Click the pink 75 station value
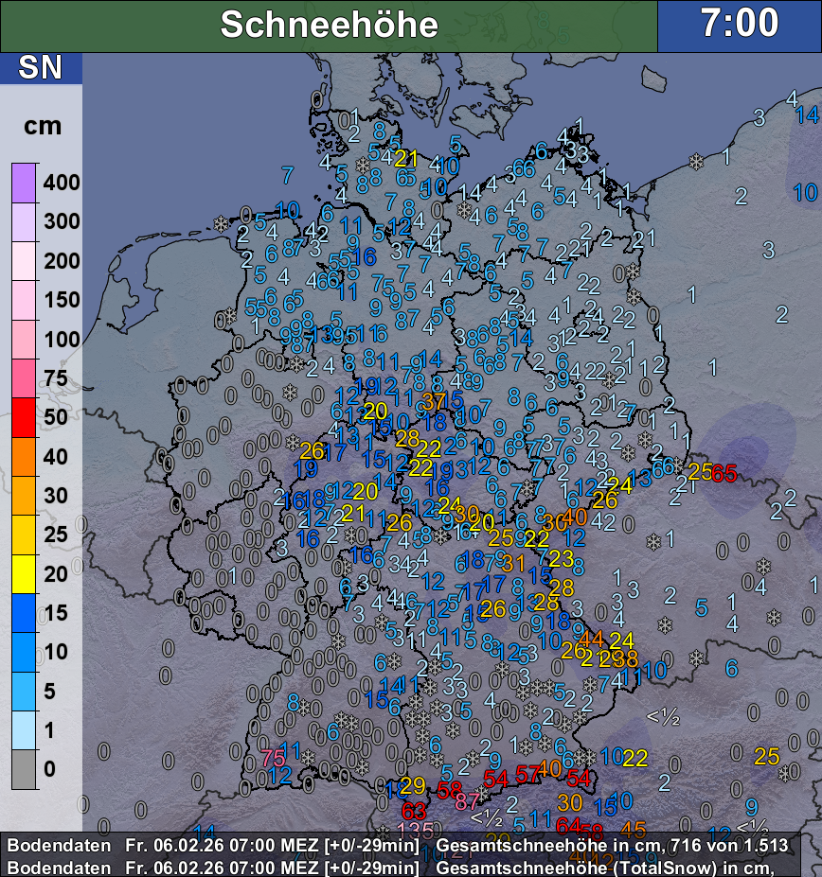 coord(273,758)
